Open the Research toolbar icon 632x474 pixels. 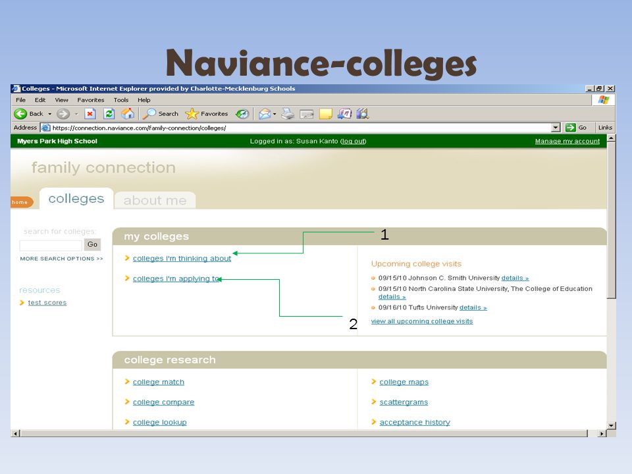click(x=363, y=114)
